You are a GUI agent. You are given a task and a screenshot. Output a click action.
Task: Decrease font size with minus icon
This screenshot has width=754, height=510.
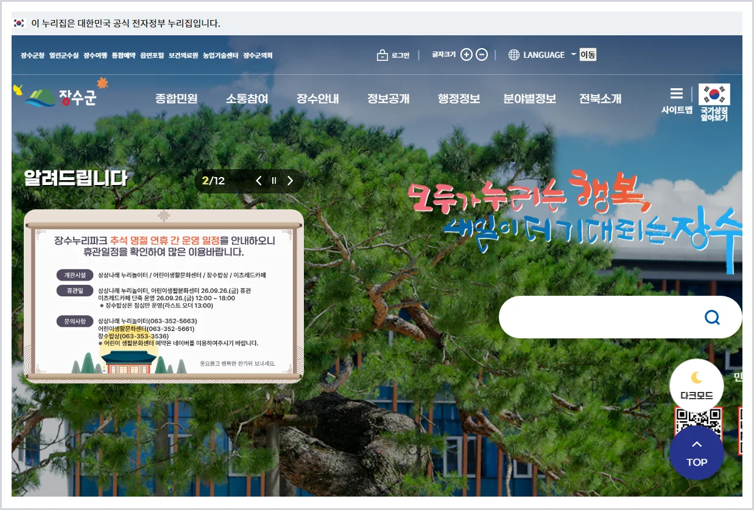[482, 55]
